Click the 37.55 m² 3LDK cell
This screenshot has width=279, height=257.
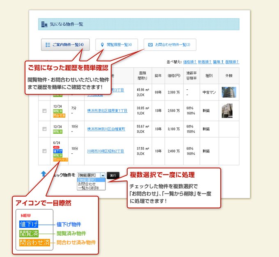click(x=143, y=151)
